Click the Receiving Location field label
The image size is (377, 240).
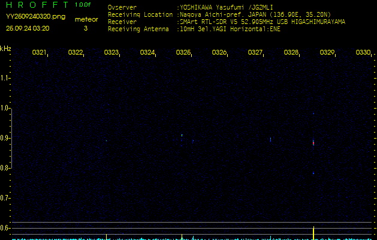coord(140,14)
